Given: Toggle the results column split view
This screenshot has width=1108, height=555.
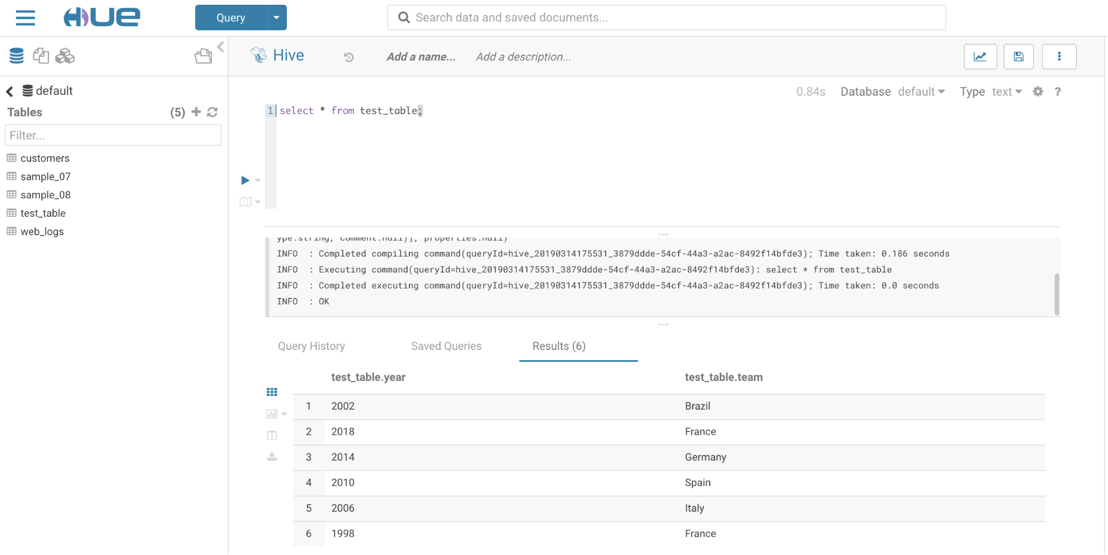Looking at the screenshot, I should (272, 435).
